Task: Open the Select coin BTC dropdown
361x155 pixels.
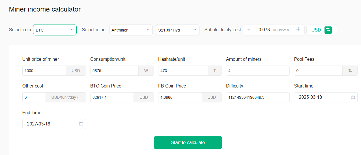Action: tap(55, 30)
